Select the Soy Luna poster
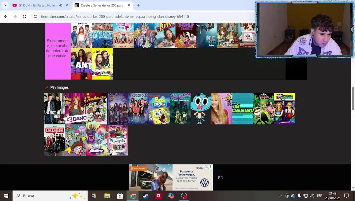The width and height of the screenshot is (355, 201). (165, 35)
